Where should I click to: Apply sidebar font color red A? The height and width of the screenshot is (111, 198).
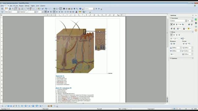[184, 29]
